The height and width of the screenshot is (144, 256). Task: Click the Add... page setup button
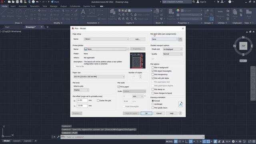pyautogui.click(x=138, y=39)
